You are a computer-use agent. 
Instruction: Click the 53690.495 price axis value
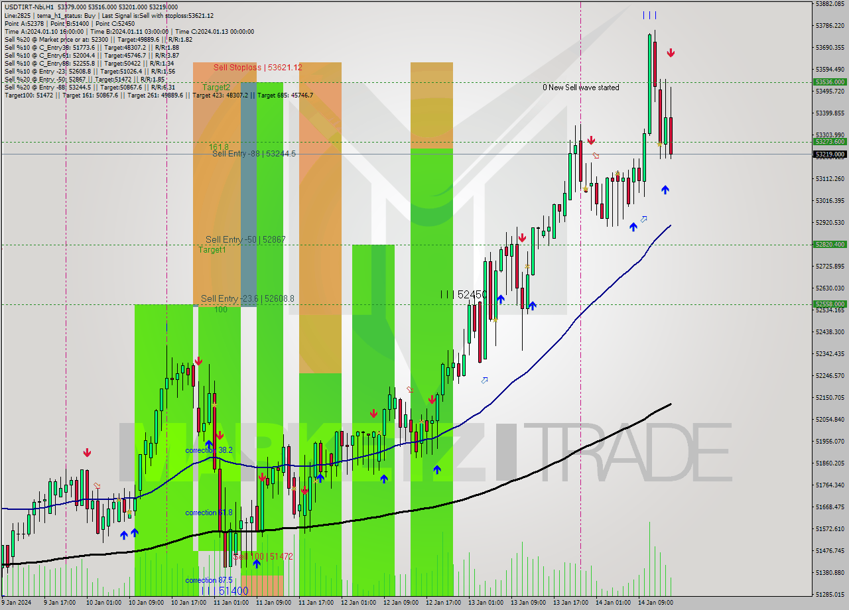pyautogui.click(x=830, y=48)
